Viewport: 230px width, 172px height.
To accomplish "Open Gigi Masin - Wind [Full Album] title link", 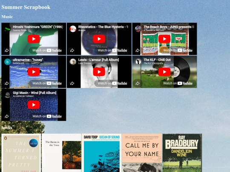I will (x=34, y=93).
